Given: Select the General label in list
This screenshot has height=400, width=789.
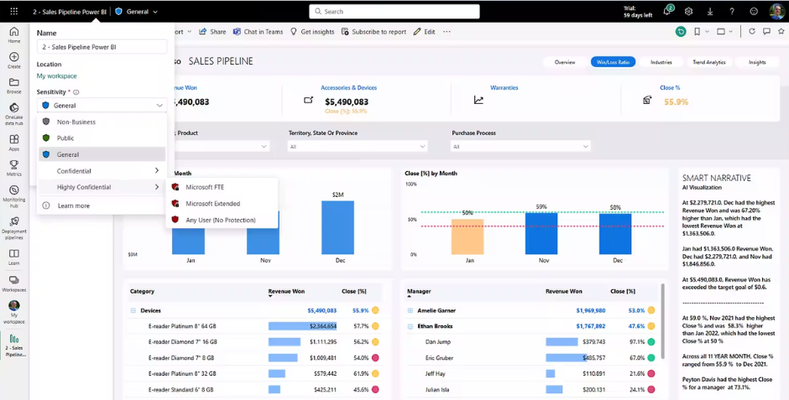Looking at the screenshot, I should click(102, 154).
